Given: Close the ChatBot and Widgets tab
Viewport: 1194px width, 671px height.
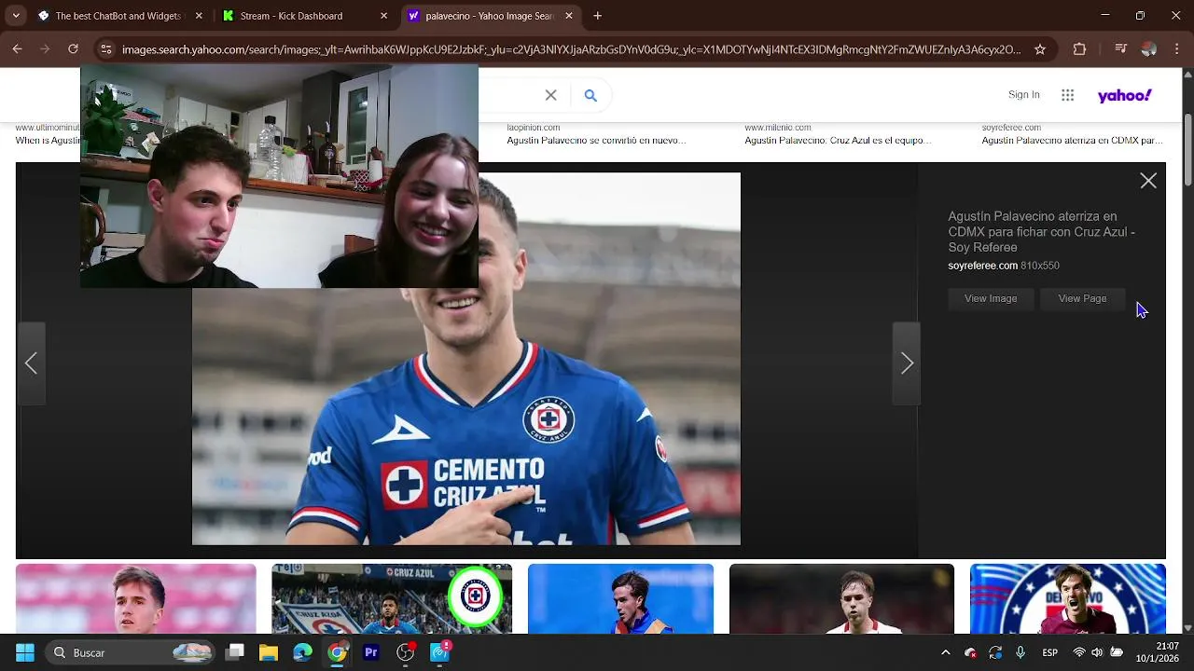Looking at the screenshot, I should point(199,16).
